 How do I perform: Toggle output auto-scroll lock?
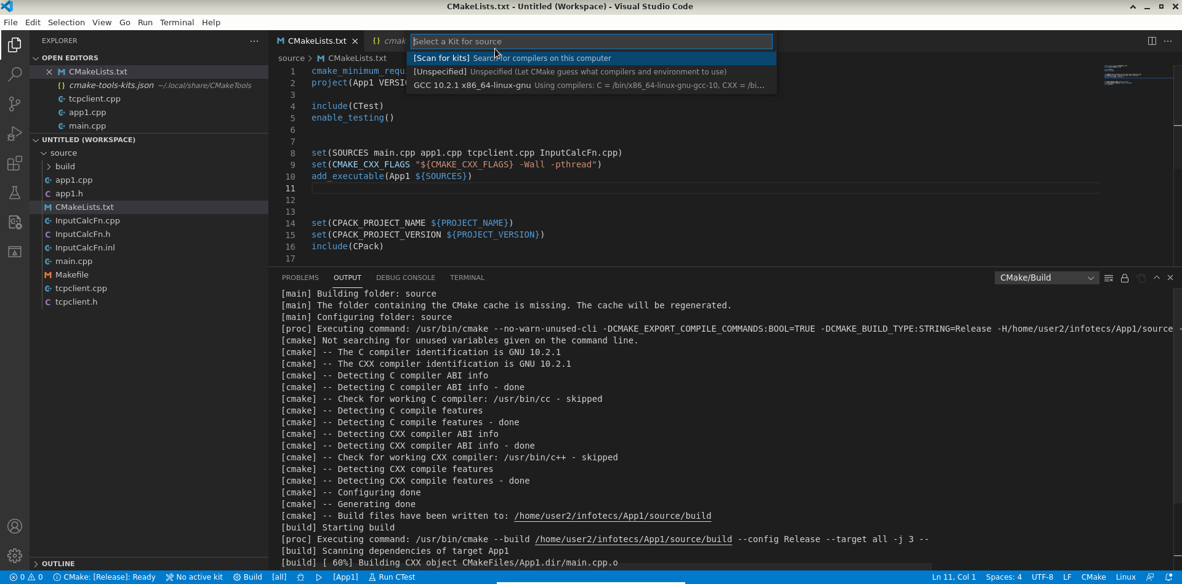click(1125, 278)
